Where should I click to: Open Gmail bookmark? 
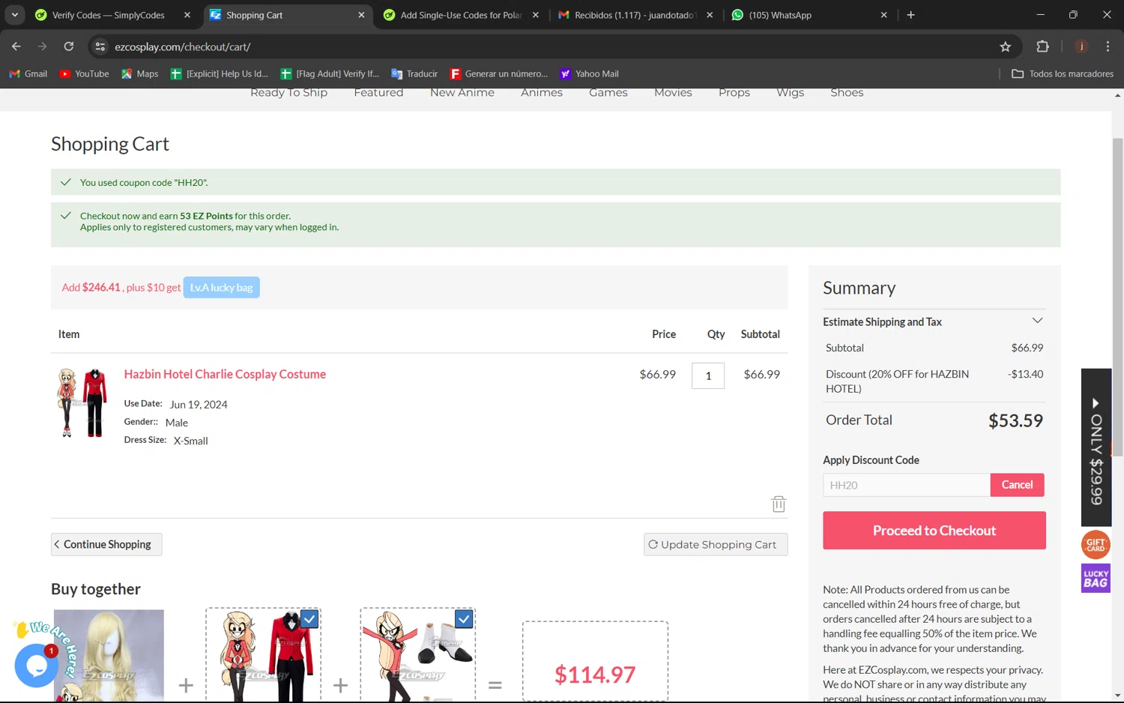28,73
